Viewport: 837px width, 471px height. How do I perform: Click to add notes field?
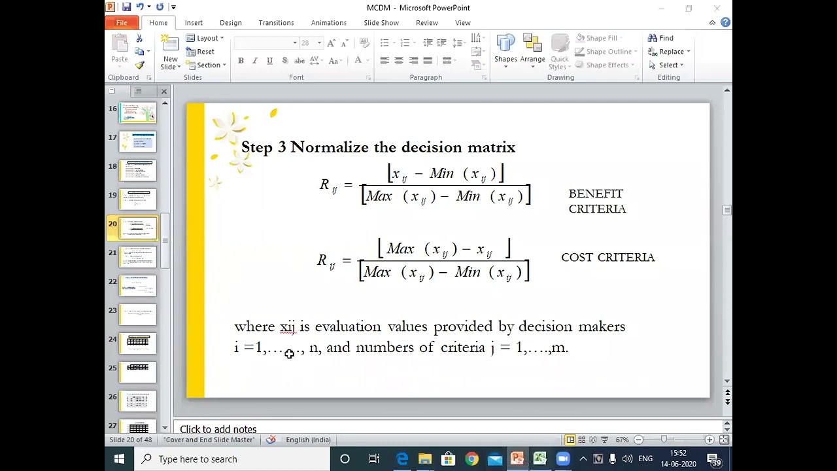[449, 429]
